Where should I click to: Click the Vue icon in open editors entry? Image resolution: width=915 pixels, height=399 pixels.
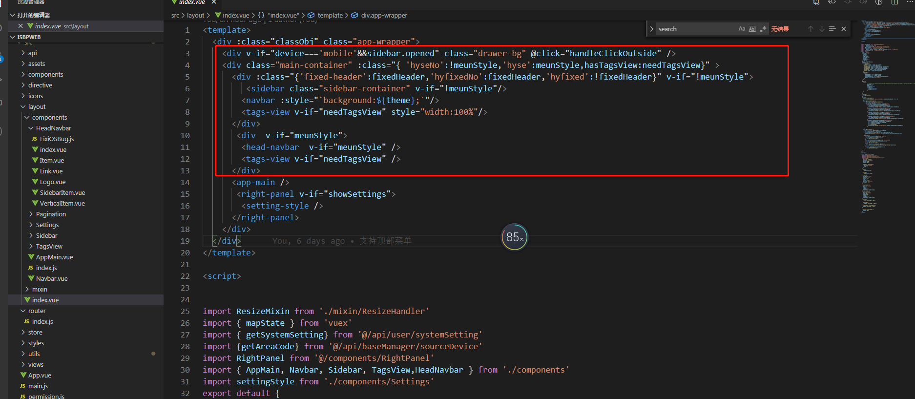(x=30, y=26)
